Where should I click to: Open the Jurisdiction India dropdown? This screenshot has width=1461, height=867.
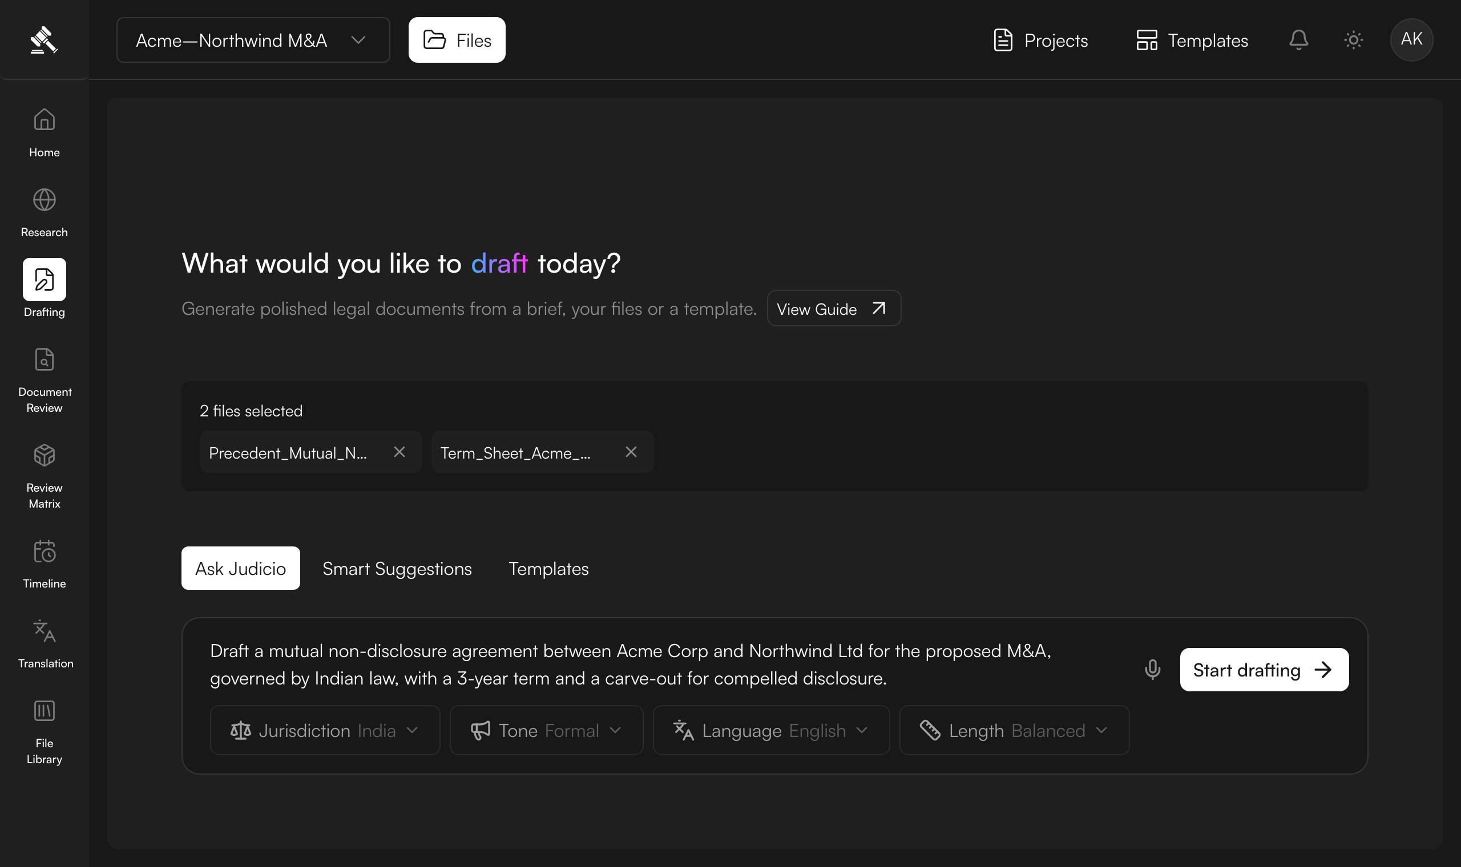[x=325, y=730]
